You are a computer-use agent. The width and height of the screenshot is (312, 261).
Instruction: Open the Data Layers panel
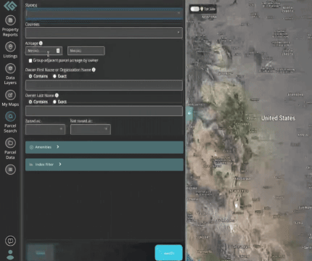point(10,74)
